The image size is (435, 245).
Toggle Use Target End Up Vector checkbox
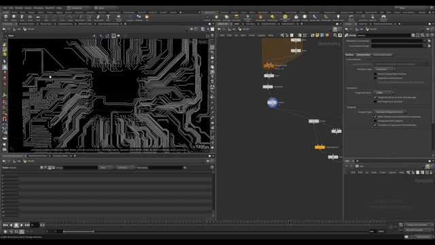[x=375, y=101]
